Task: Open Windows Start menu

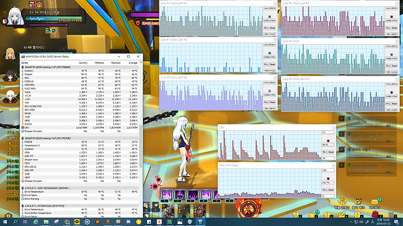Action: 5,222
